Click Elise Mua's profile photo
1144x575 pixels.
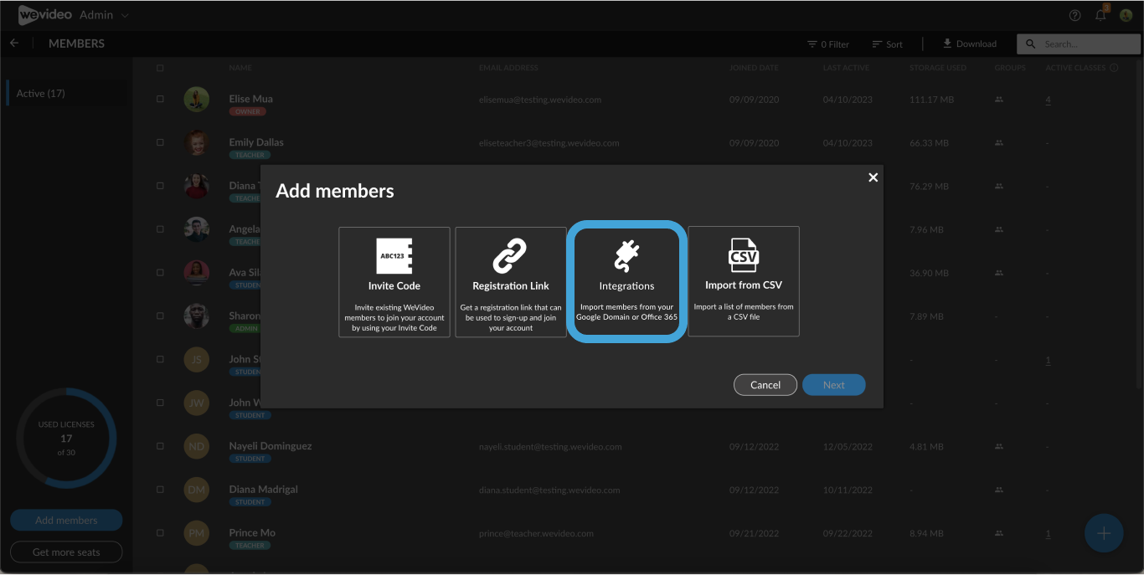pyautogui.click(x=197, y=99)
